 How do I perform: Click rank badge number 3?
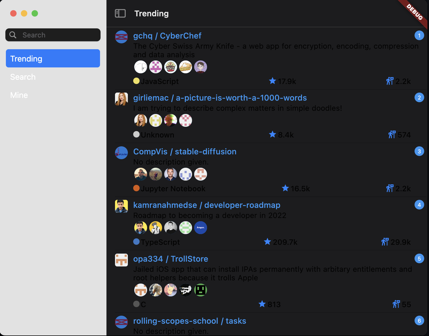(x=419, y=151)
